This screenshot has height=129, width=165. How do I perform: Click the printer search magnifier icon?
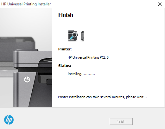click(x=73, y=35)
